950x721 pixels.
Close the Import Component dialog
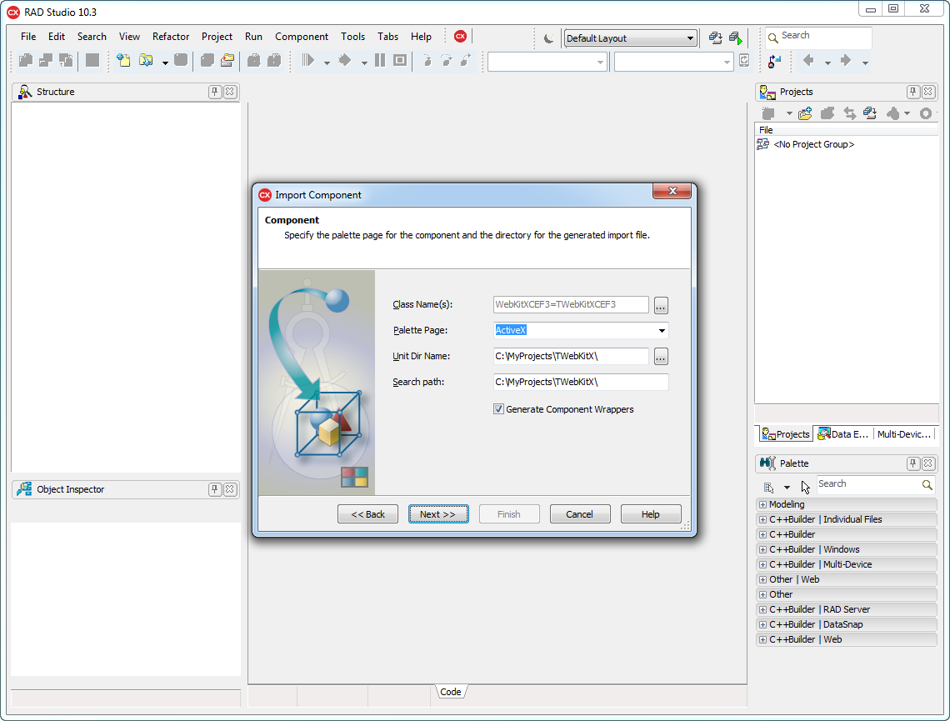coord(672,192)
